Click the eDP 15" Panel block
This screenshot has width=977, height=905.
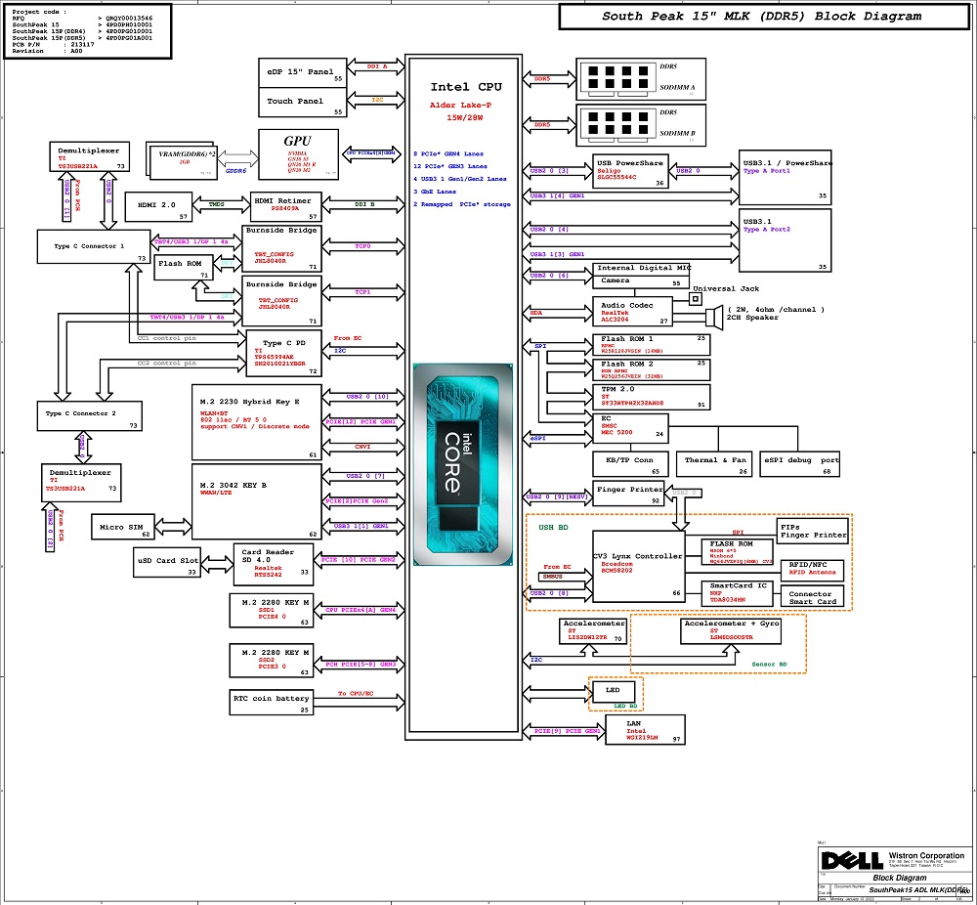[302, 73]
